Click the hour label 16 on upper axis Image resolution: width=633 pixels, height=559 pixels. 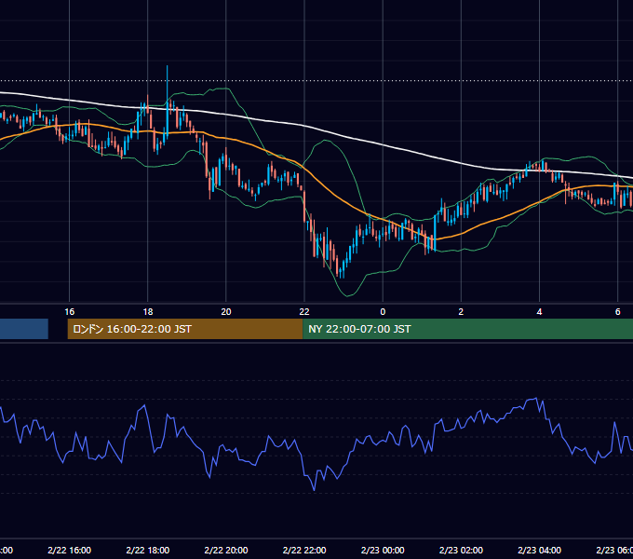coord(70,311)
